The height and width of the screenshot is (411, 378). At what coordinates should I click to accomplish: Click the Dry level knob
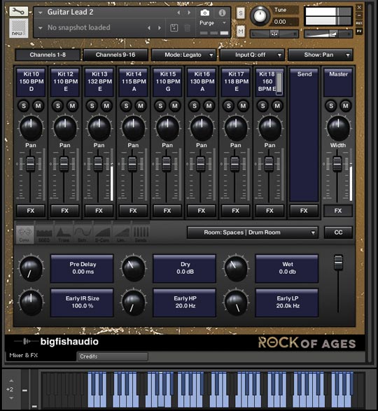tap(134, 269)
